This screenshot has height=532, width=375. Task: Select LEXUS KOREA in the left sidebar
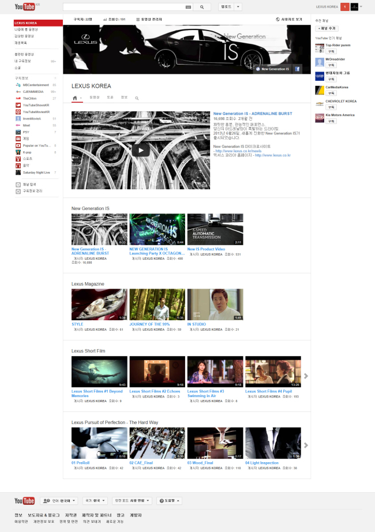tap(38, 23)
